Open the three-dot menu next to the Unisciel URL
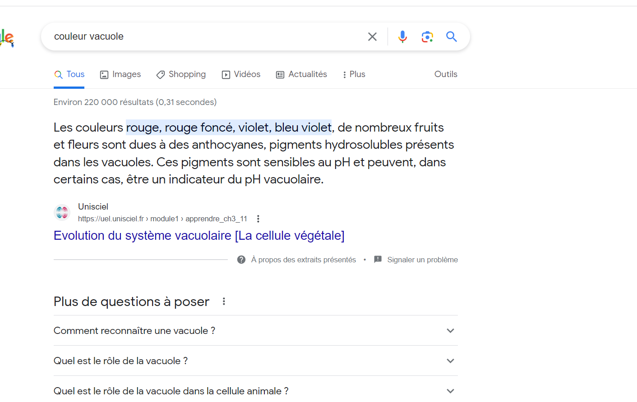 point(258,218)
